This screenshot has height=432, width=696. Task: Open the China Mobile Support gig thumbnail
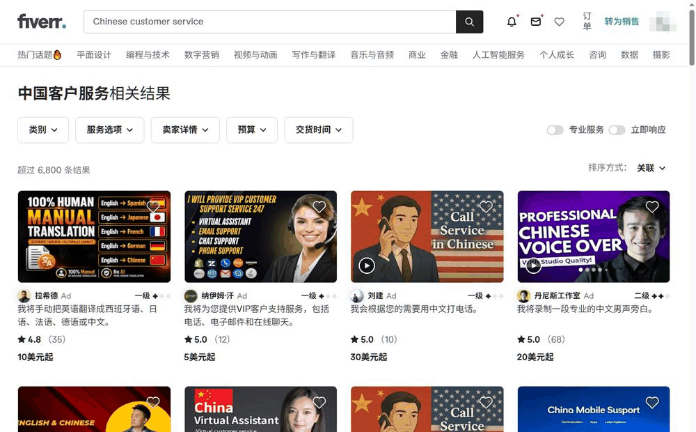pyautogui.click(x=594, y=409)
